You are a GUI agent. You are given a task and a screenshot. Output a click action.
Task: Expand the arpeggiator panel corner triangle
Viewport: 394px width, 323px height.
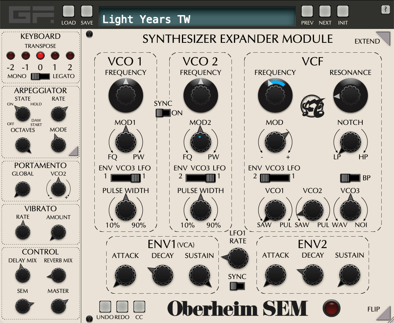coord(74,151)
